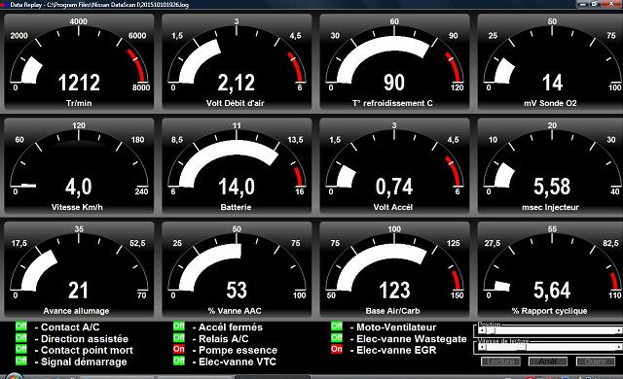Image resolution: width=623 pixels, height=379 pixels.
Task: Click the Avance allumage gauge
Action: click(x=79, y=269)
